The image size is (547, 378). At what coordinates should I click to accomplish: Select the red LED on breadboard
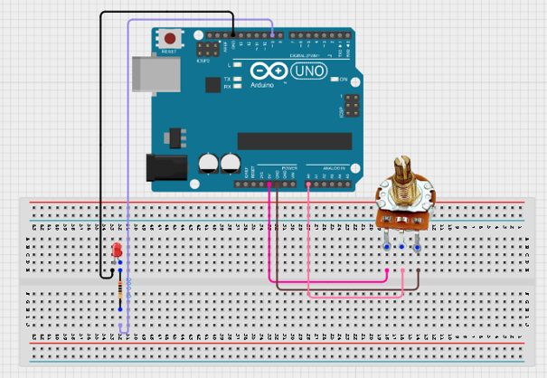[117, 250]
